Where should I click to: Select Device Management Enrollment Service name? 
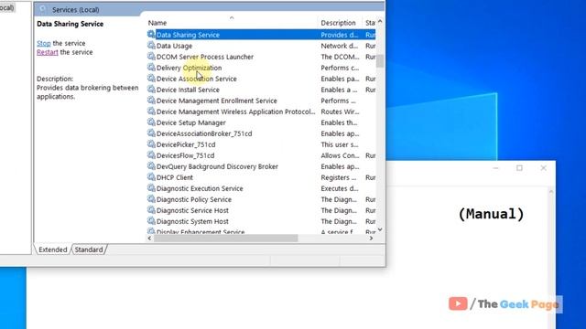coord(216,101)
